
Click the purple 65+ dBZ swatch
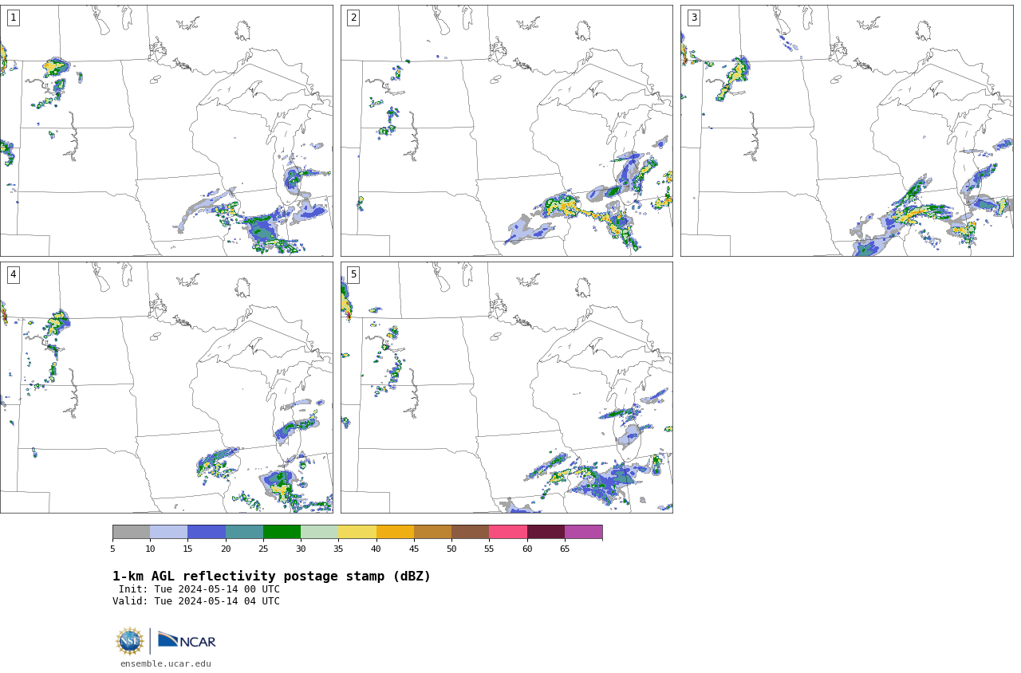pos(583,533)
